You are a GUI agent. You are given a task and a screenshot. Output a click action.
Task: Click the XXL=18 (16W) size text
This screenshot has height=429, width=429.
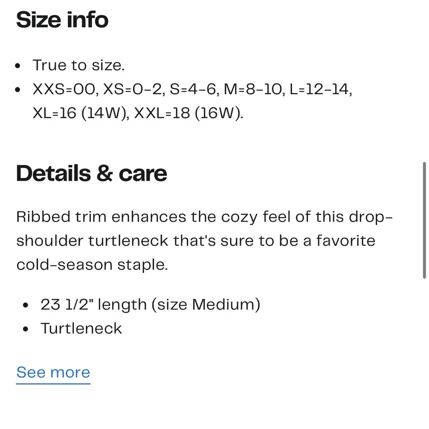pyautogui.click(x=189, y=114)
